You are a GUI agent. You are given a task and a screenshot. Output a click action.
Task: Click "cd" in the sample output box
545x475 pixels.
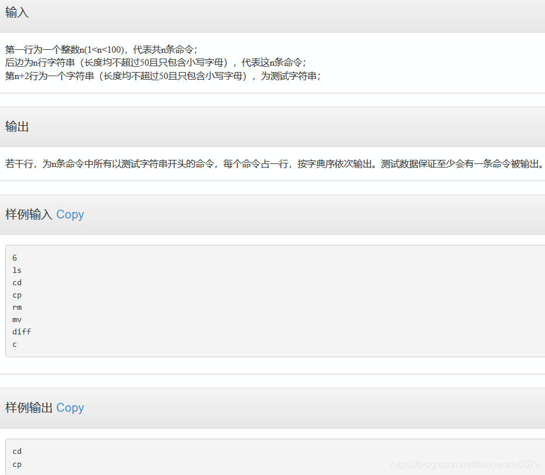17,452
